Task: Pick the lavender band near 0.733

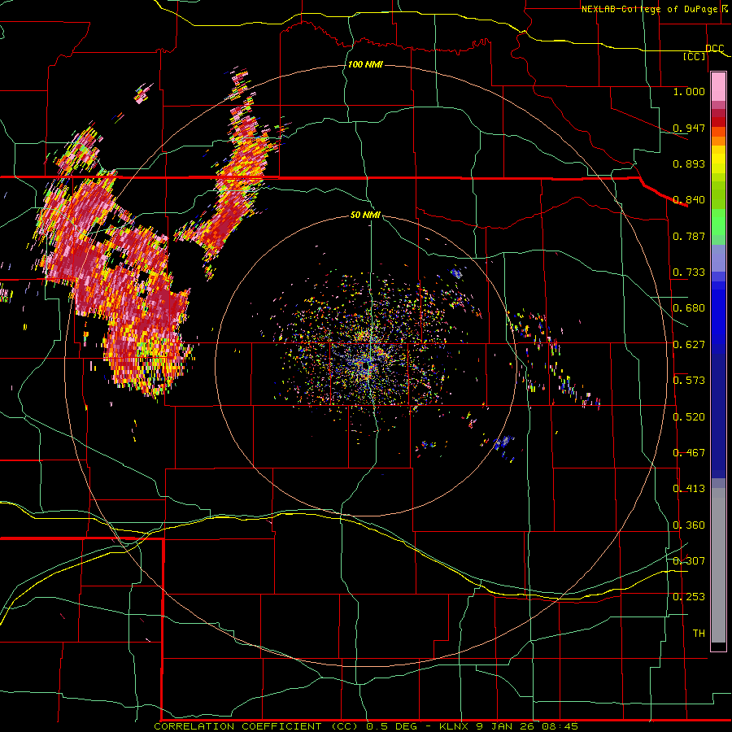Action: click(x=718, y=258)
